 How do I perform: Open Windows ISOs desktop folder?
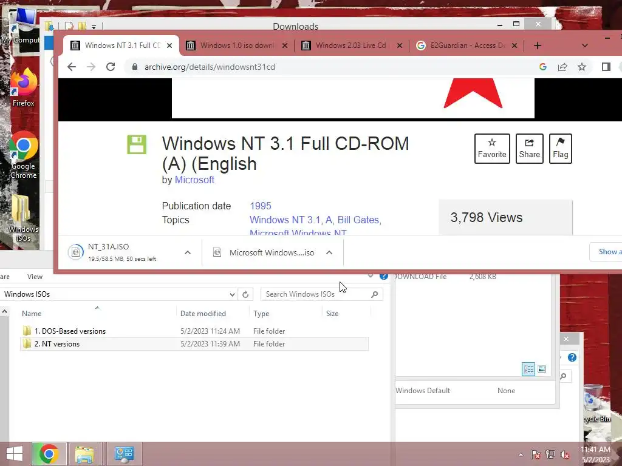click(23, 218)
